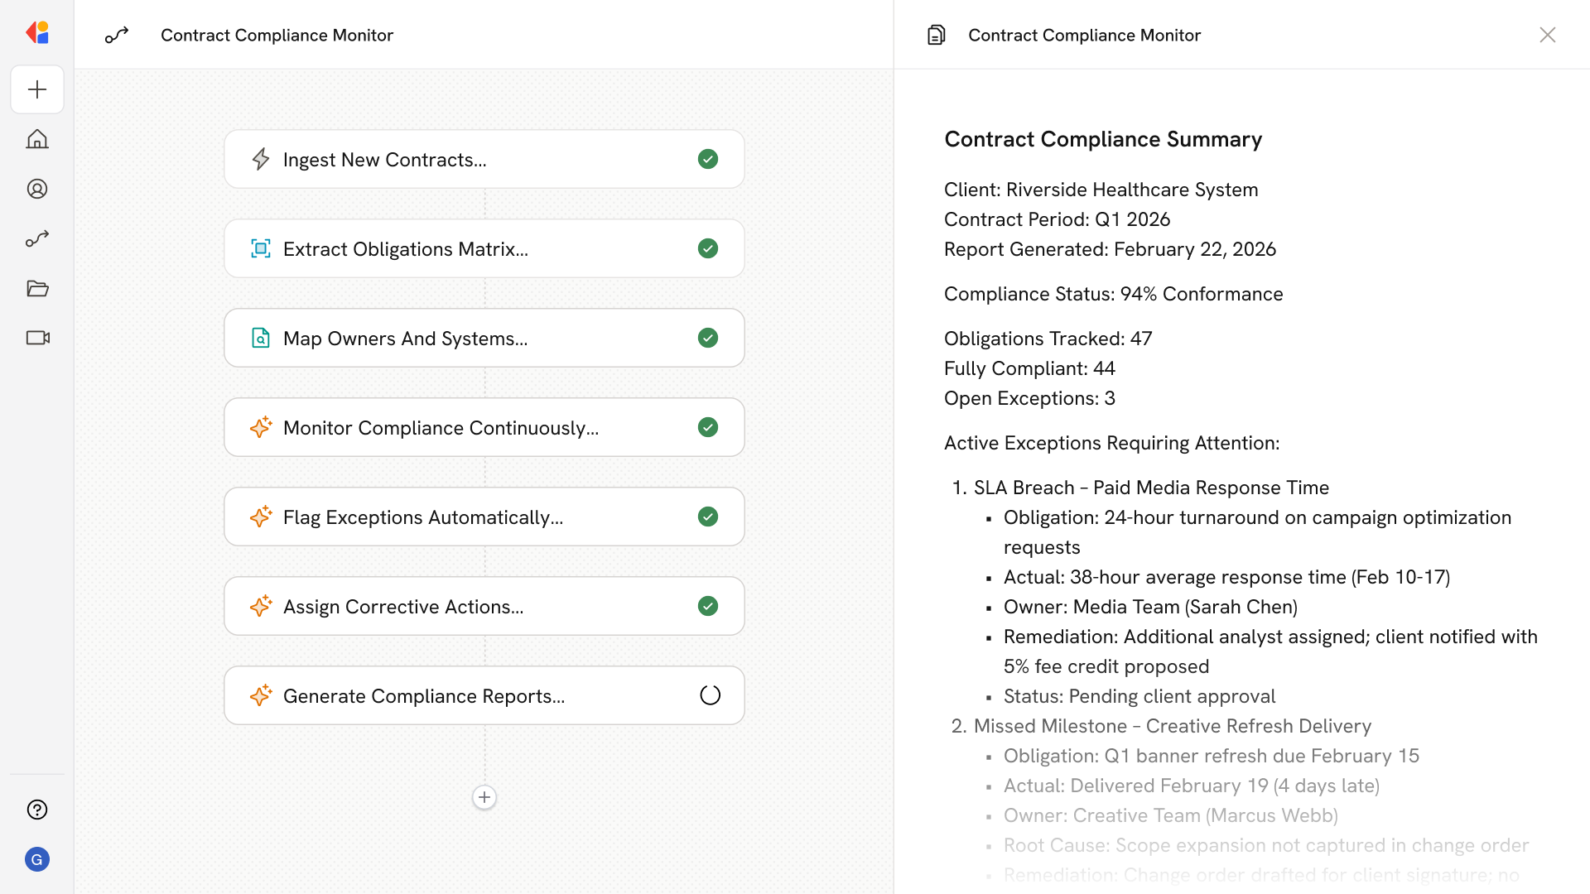This screenshot has height=894, width=1590.
Task: Click green checkmark on Extract Obligations Matrix
Action: [x=708, y=248]
